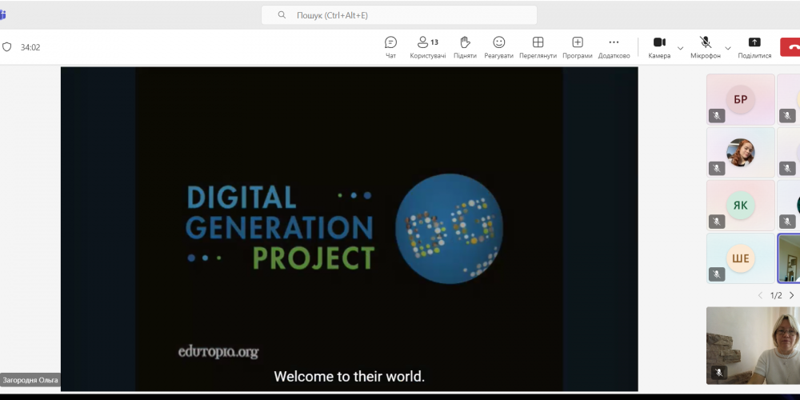
Task: Open the Реагувати reactions menu
Action: pos(498,46)
